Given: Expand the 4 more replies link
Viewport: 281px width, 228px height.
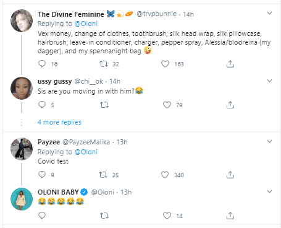Looking at the screenshot, I should [x=59, y=122].
